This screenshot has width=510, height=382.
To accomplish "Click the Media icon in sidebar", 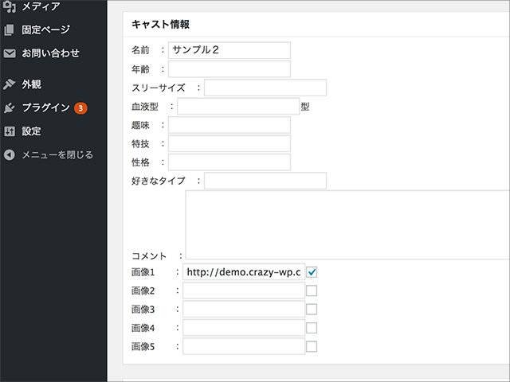I will coord(10,6).
